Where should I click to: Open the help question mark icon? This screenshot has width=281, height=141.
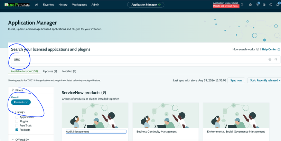tap(271, 5)
